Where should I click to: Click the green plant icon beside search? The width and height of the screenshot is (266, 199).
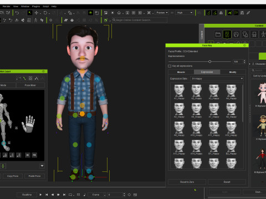coord(106,20)
